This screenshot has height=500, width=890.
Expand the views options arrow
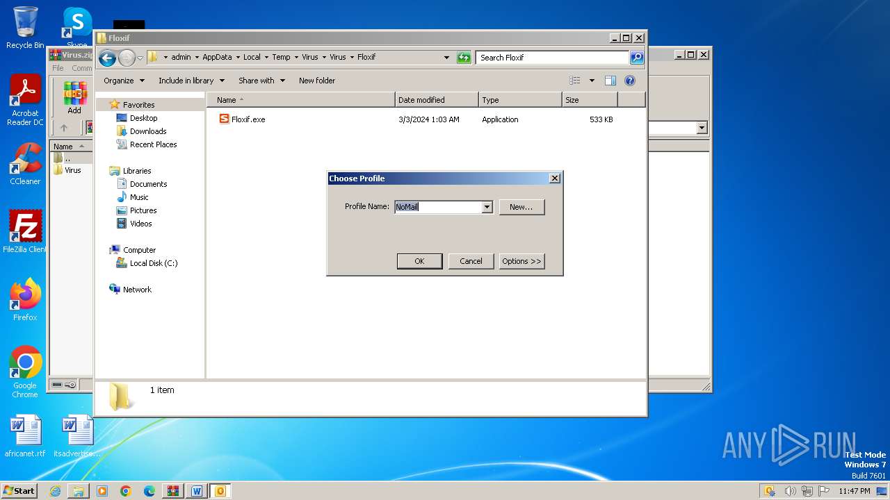coord(592,81)
